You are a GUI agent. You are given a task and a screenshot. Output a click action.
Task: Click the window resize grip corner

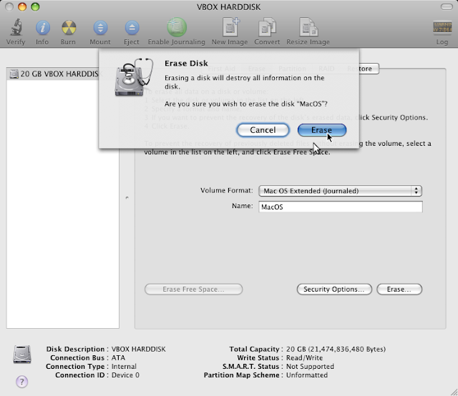tap(454, 392)
